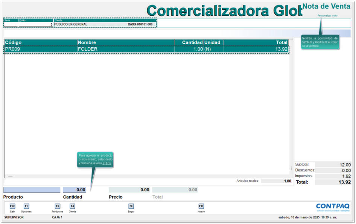Click the F8 Pagar icon
This screenshot has height=224, width=356.
point(131,206)
